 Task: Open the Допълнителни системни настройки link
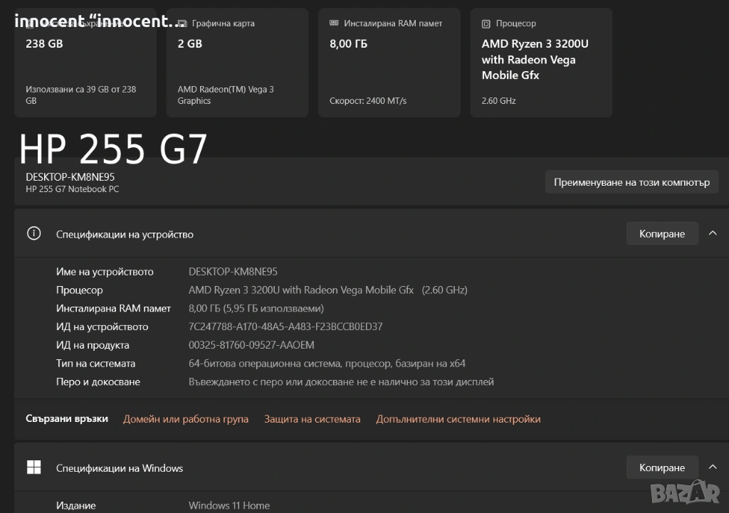click(x=458, y=419)
